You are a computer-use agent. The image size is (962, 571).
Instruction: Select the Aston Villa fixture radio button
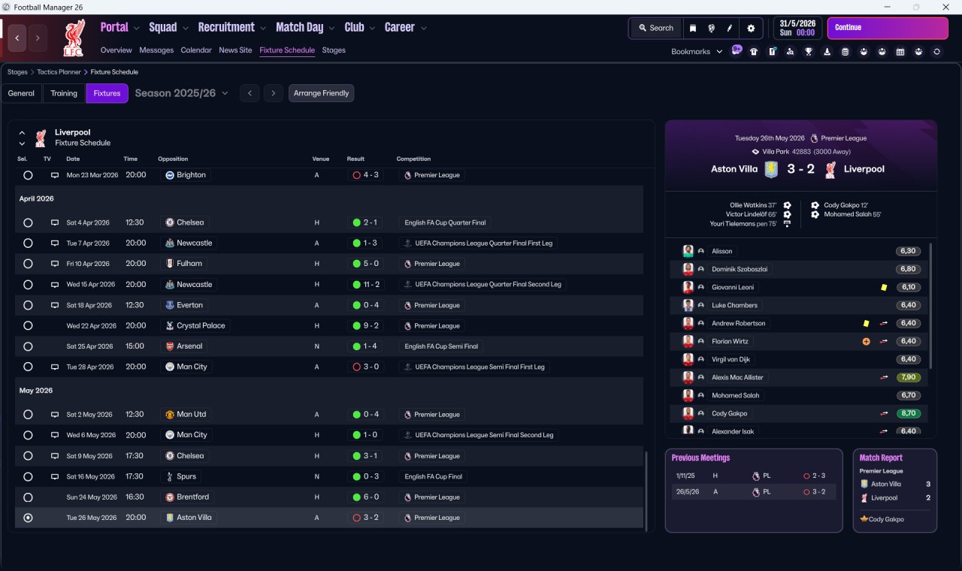coord(28,518)
